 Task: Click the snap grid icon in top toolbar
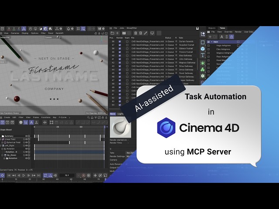coord(78,29)
